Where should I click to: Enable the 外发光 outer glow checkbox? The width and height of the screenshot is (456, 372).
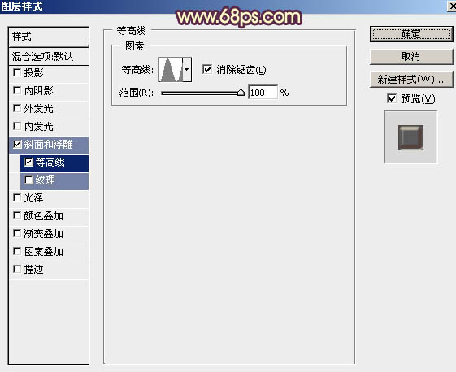click(17, 108)
